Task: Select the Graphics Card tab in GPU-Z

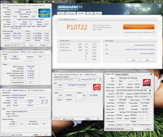Action: [110, 74]
